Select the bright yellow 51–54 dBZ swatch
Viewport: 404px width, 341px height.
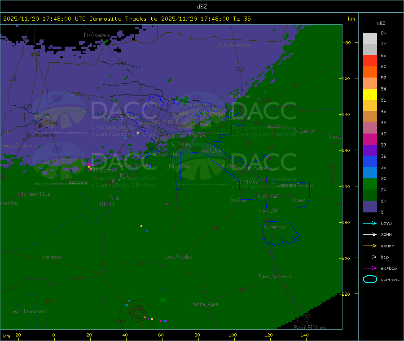(370, 95)
